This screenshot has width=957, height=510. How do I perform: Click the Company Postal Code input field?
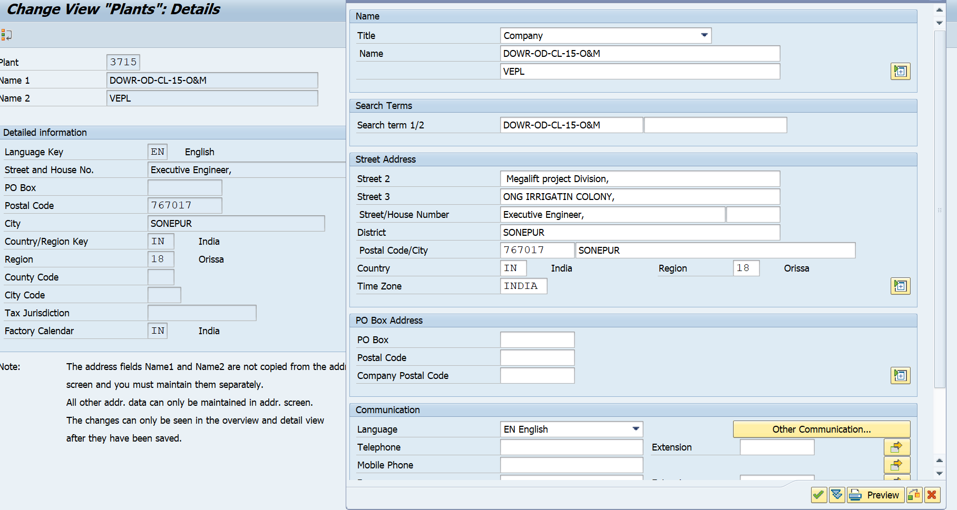537,376
